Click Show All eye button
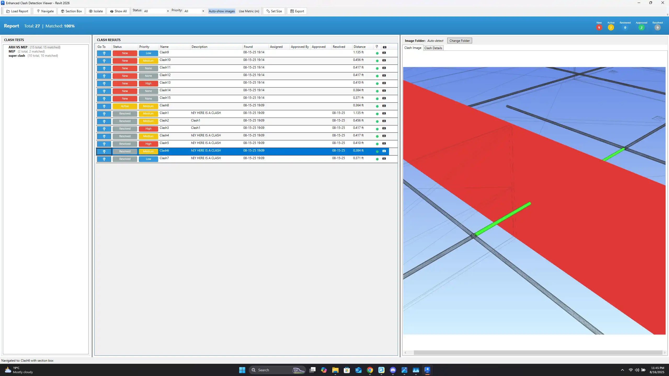Screen dimensions: 669x376 118,11
